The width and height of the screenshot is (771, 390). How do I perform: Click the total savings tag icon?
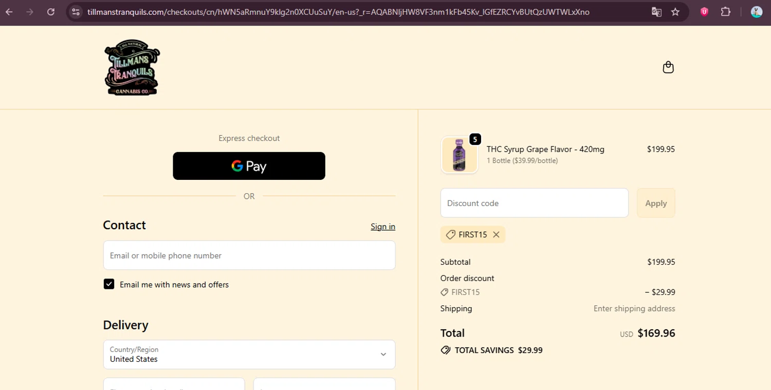coord(446,350)
